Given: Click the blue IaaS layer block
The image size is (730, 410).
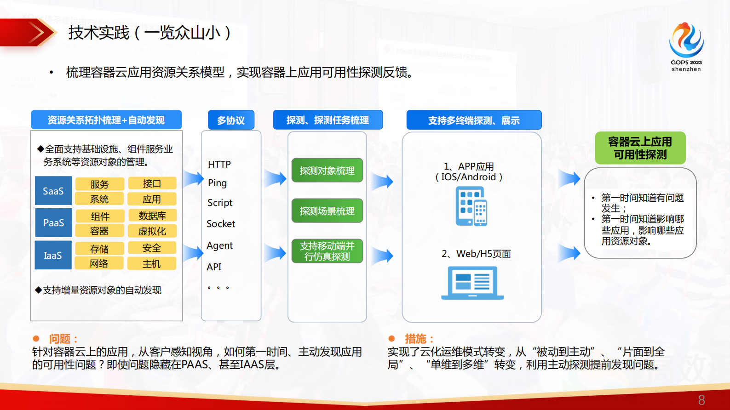Looking at the screenshot, I should click(53, 255).
